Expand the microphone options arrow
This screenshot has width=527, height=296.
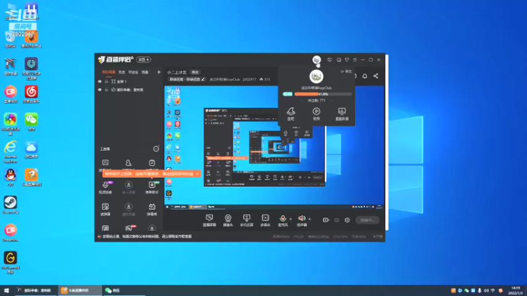[x=291, y=219]
